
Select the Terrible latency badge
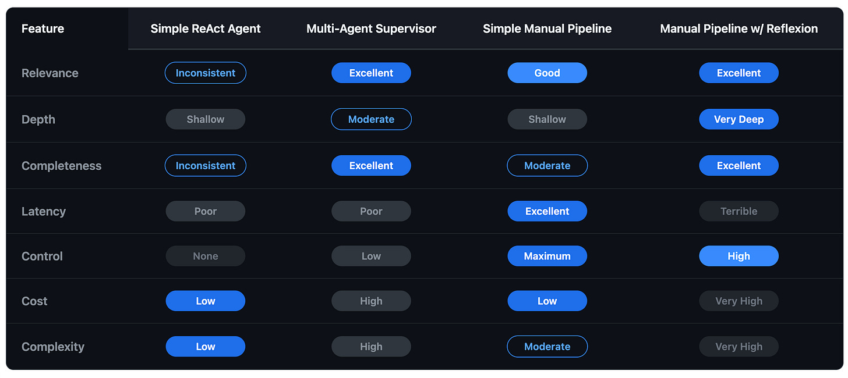click(739, 211)
